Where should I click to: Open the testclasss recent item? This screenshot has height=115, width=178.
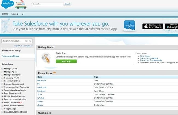click(x=41, y=91)
